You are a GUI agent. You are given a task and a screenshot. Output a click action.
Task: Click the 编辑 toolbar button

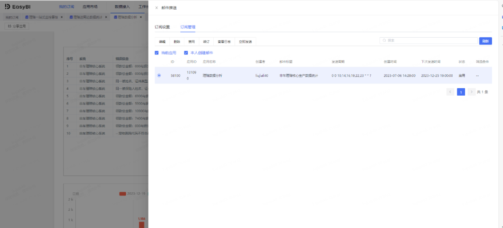163,42
